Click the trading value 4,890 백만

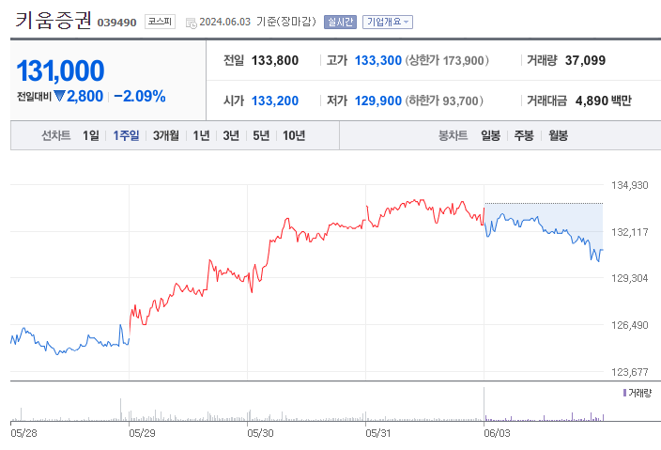[x=603, y=101]
